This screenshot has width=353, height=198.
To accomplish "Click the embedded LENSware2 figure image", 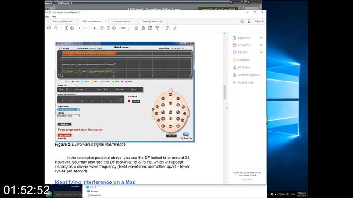I will 125,92.
